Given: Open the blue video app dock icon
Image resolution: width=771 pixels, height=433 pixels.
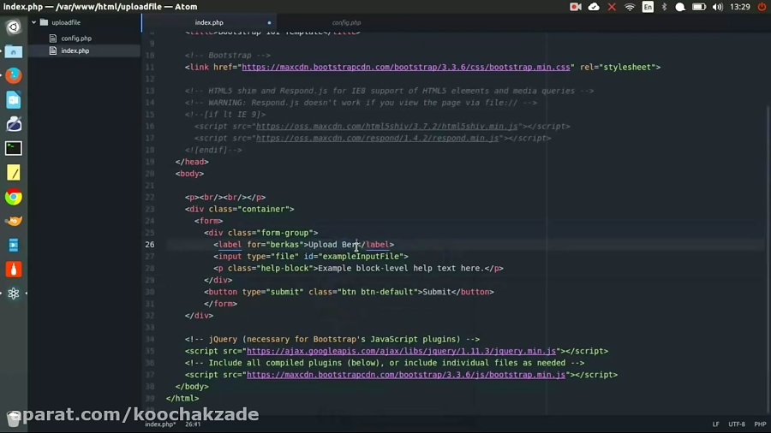Looking at the screenshot, I should [13, 245].
